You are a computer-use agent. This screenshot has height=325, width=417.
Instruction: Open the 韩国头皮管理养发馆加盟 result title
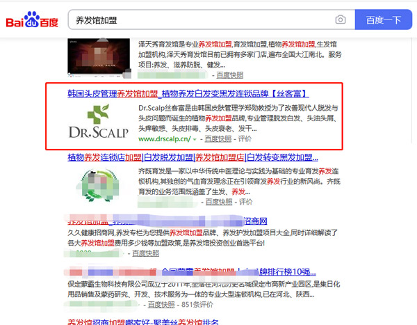pyautogui.click(x=188, y=94)
